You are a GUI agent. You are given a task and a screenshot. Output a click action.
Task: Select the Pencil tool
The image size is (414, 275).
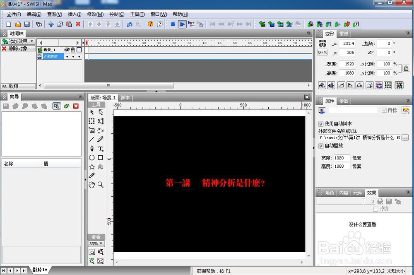click(101, 140)
